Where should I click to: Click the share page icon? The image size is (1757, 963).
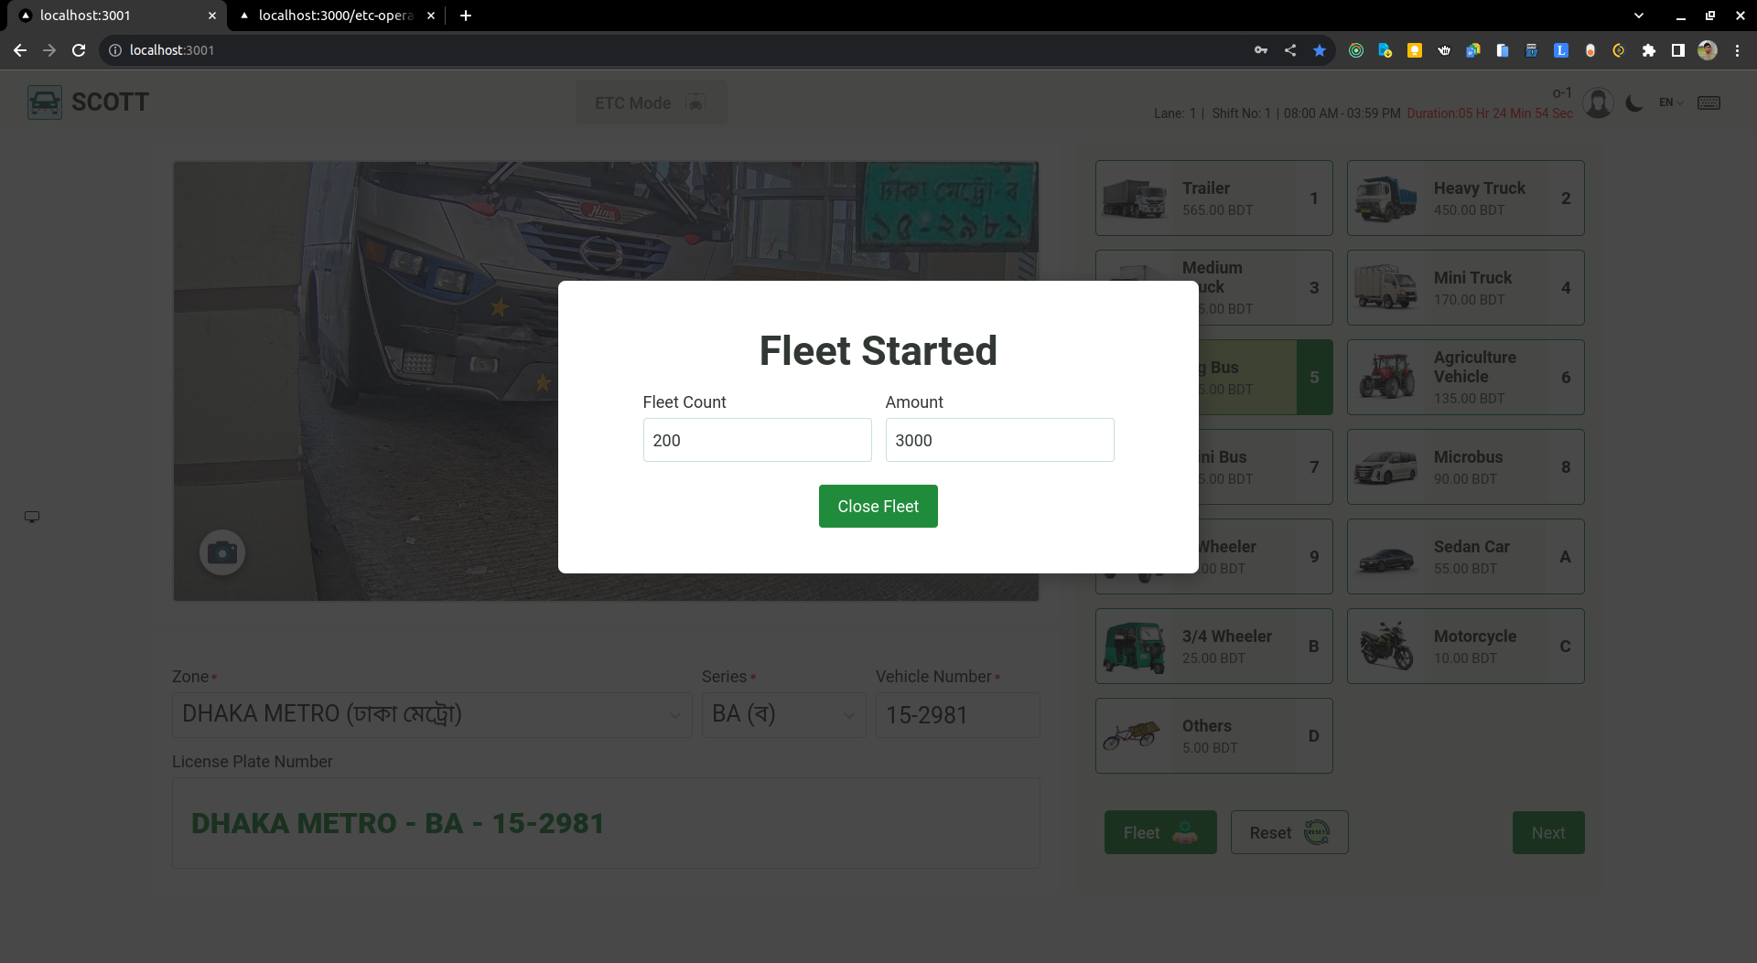pyautogui.click(x=1290, y=50)
